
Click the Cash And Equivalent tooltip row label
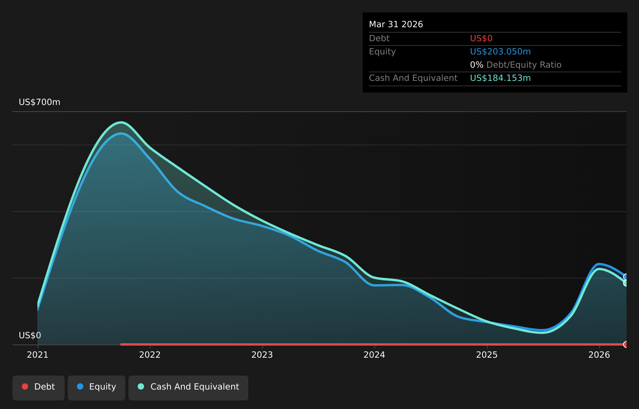(413, 78)
